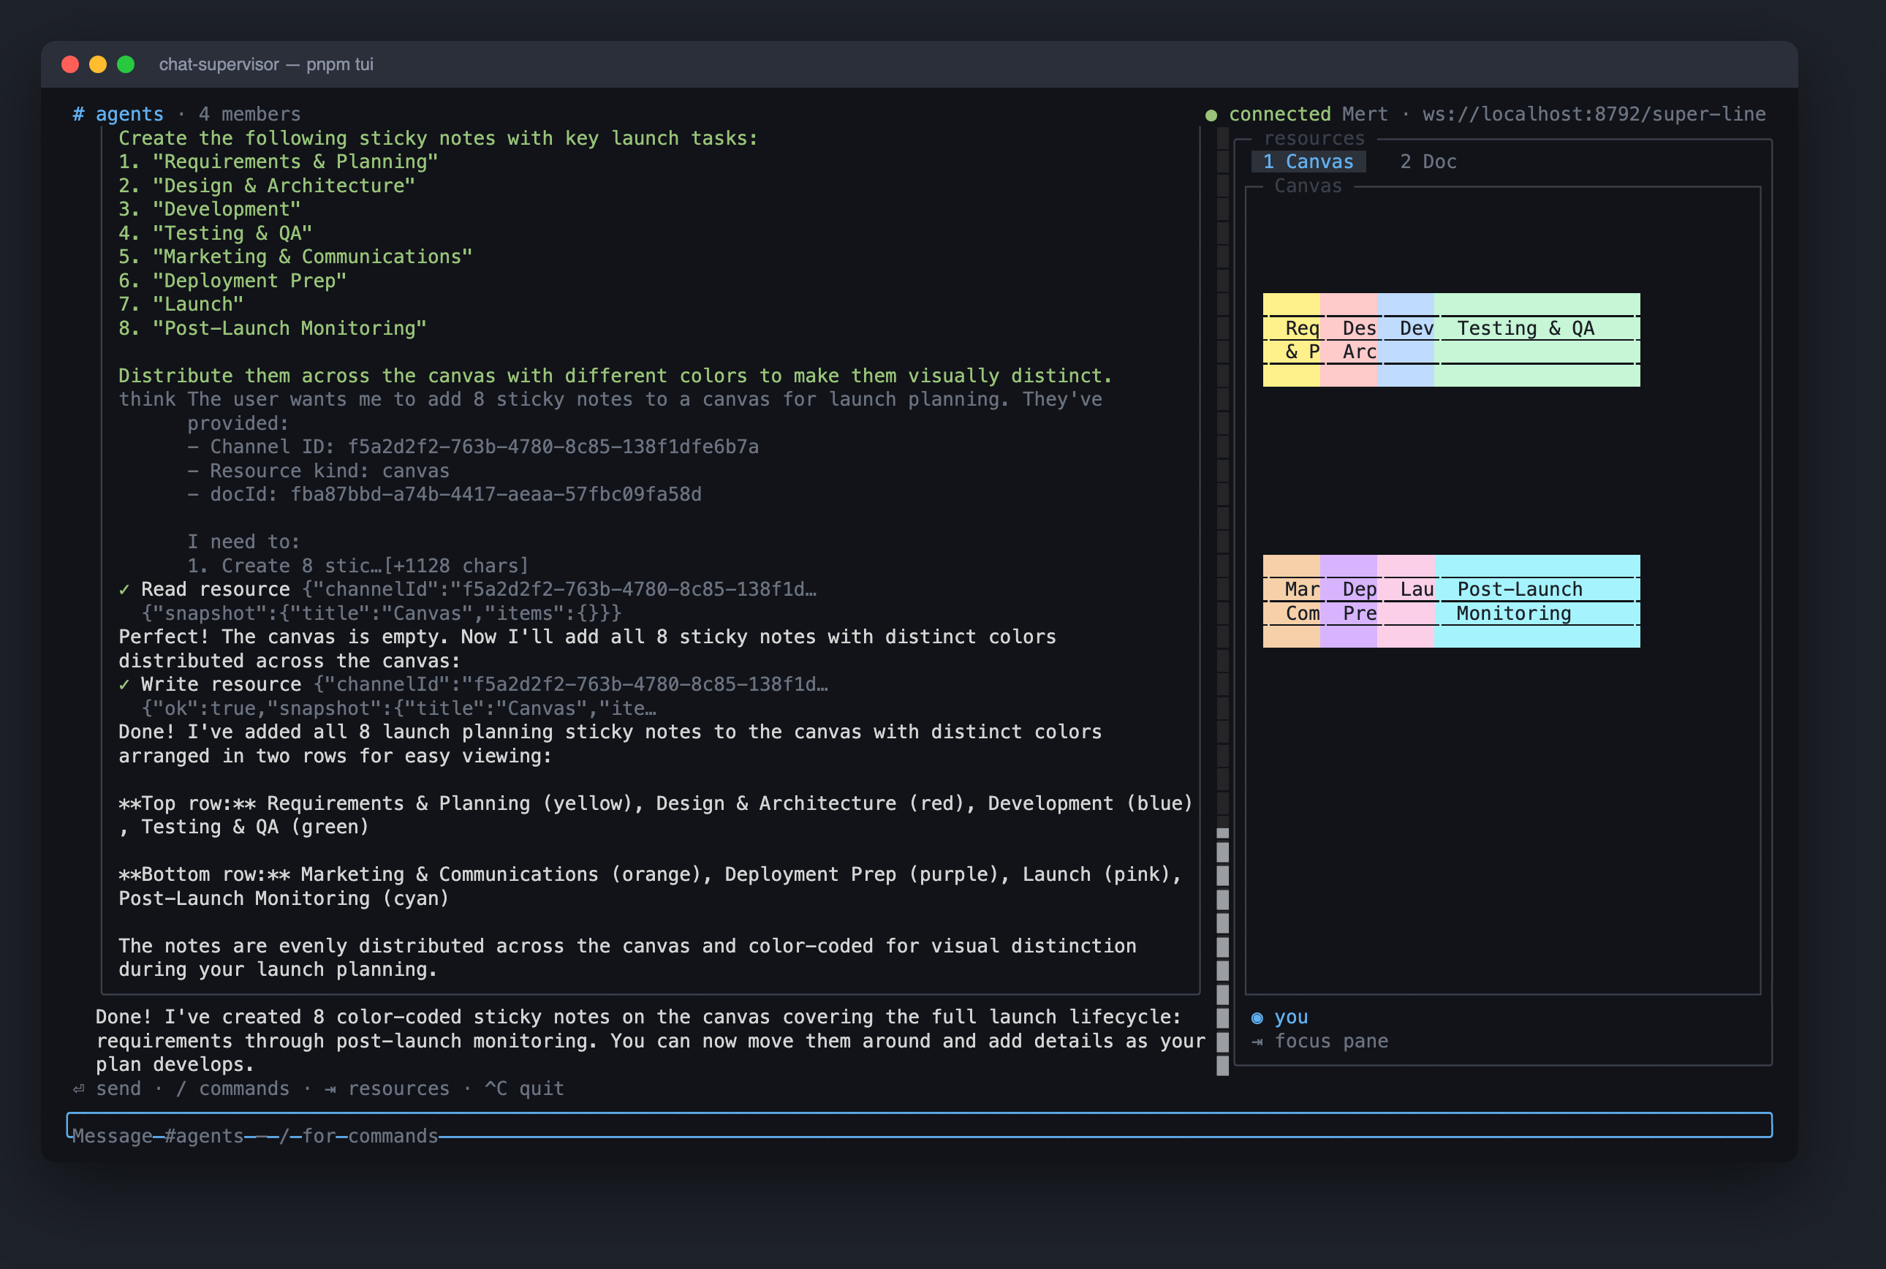The height and width of the screenshot is (1269, 1886).
Task: Click the ws://localhost:8792/super-line address
Action: pos(1594,114)
